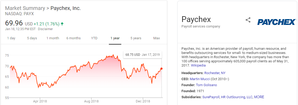This screenshot has width=298, height=105.
Task: Show the Max time range
Action: tap(156, 38)
